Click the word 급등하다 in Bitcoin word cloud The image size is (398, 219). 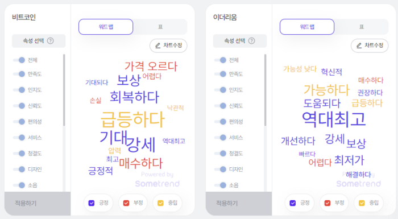[x=132, y=119]
